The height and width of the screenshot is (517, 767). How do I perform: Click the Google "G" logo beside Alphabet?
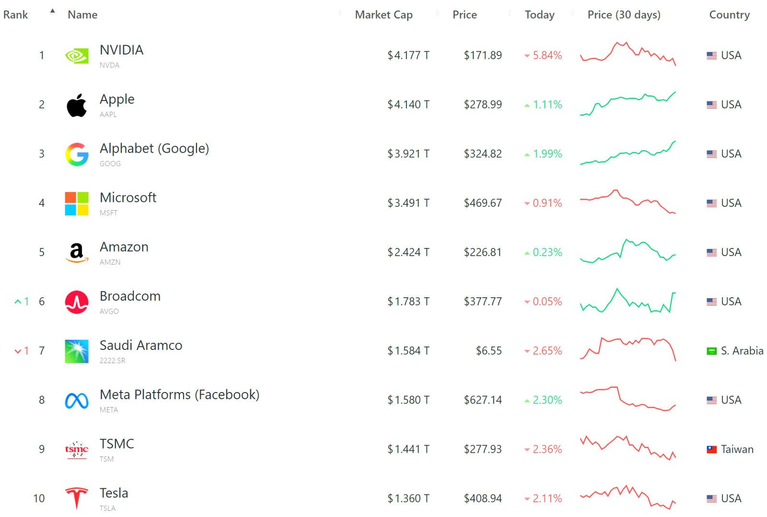(x=77, y=154)
